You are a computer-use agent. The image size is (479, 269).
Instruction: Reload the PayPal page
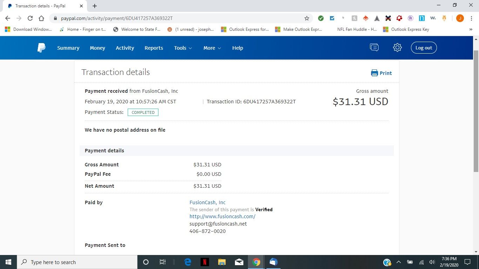[30, 18]
